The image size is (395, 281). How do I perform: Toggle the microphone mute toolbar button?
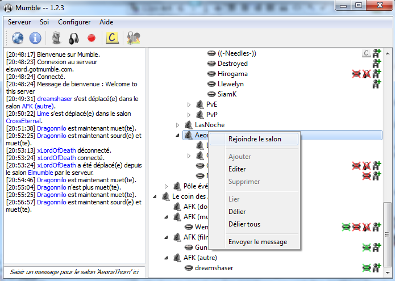click(56, 38)
